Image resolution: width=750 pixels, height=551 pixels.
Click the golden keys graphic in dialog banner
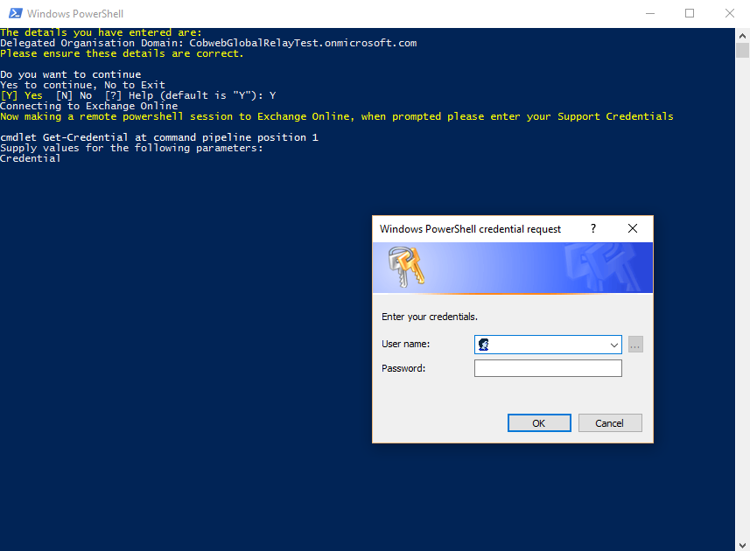point(407,267)
